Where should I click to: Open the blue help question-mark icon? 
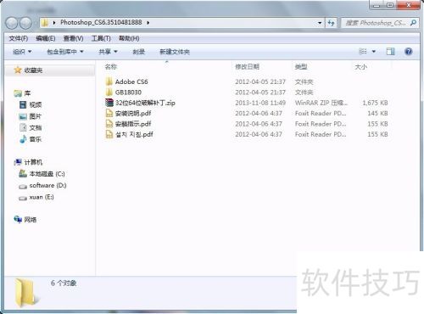point(409,51)
